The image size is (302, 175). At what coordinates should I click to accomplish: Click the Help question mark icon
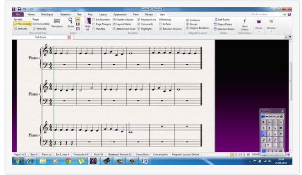(289, 15)
